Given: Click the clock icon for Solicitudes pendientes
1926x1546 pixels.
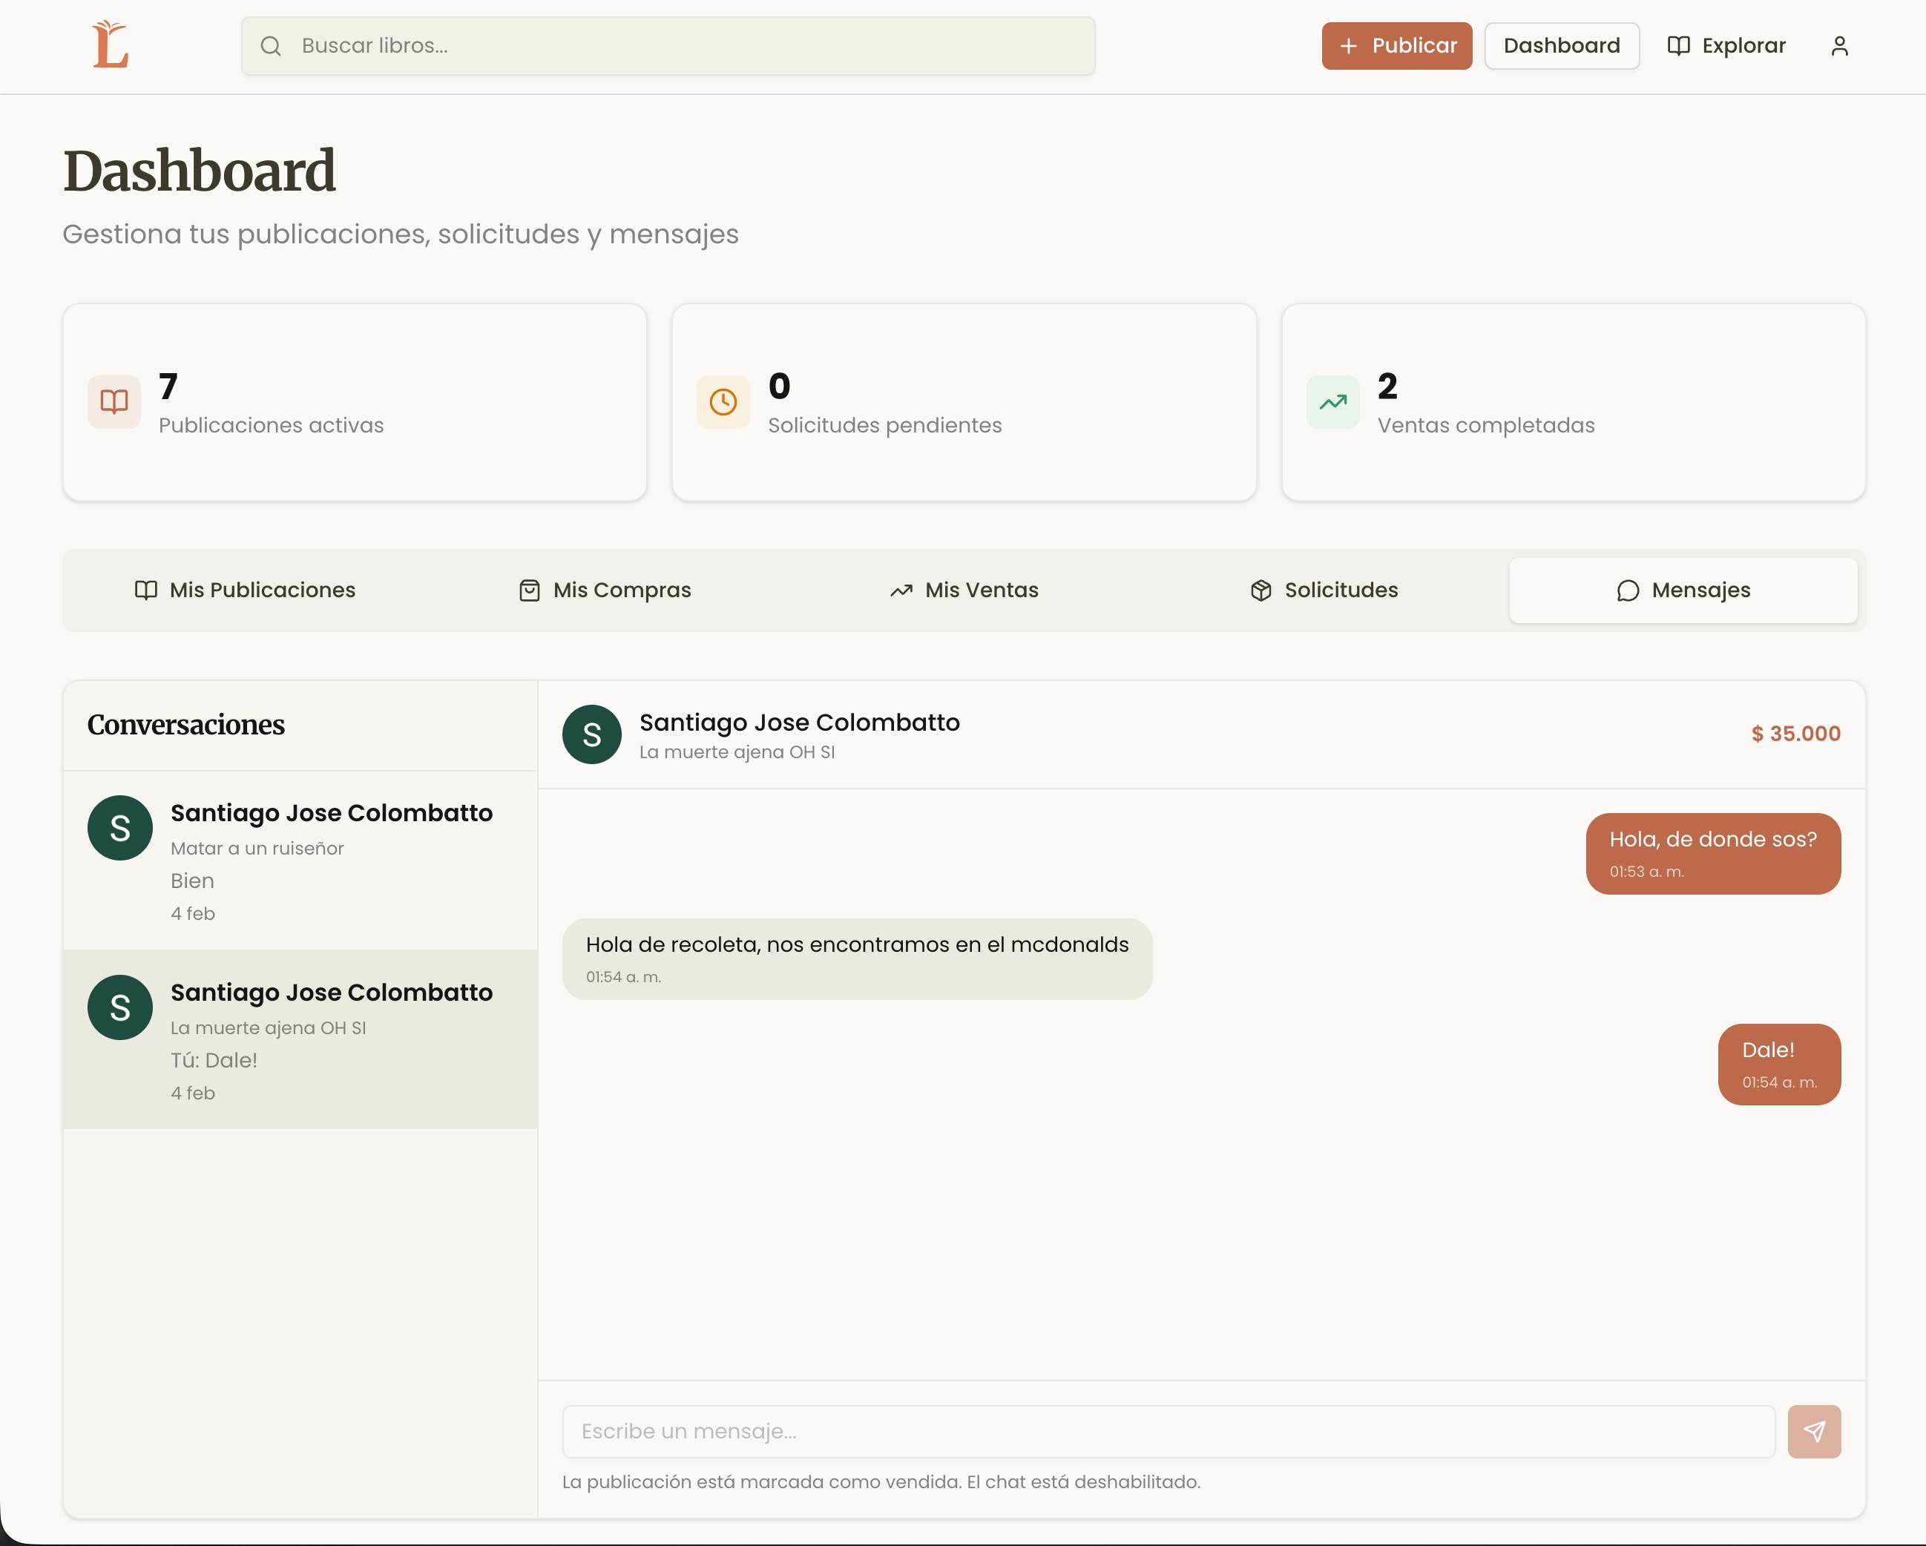Looking at the screenshot, I should point(723,402).
